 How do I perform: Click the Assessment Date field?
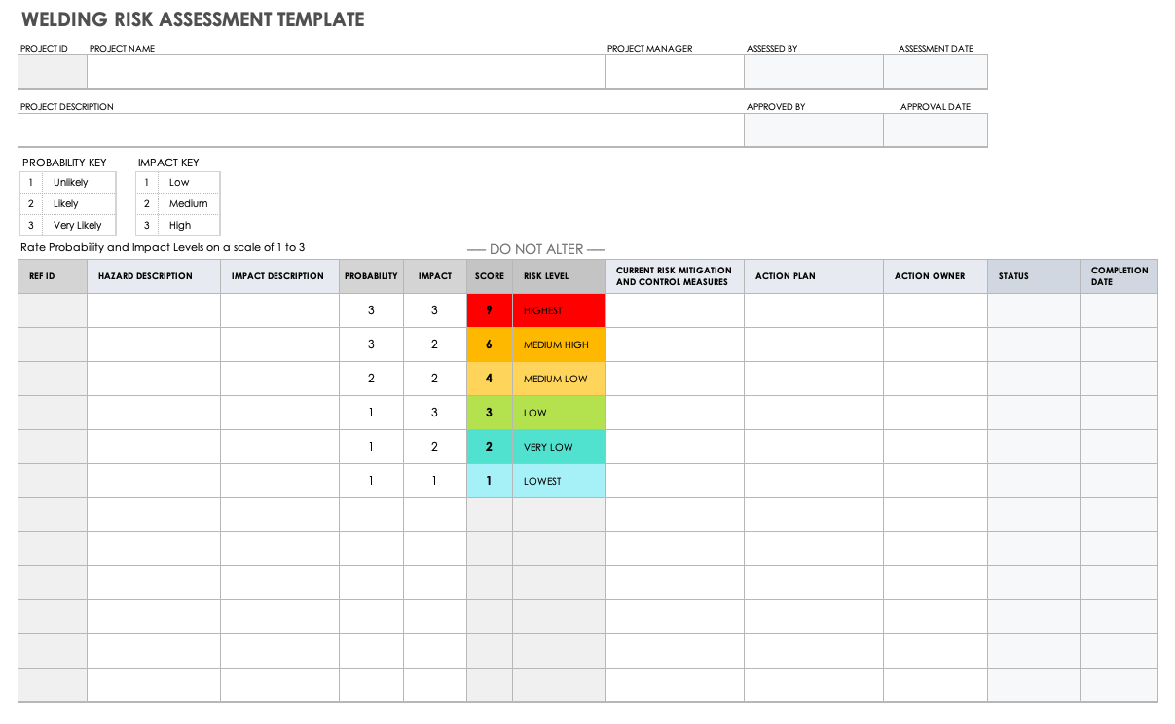click(x=935, y=72)
